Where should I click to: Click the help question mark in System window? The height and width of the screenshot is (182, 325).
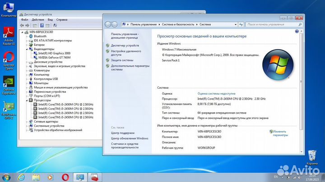297,31
